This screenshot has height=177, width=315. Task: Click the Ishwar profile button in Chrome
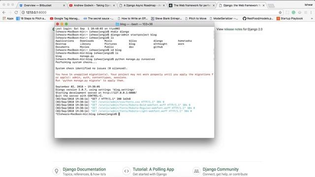(309, 4)
